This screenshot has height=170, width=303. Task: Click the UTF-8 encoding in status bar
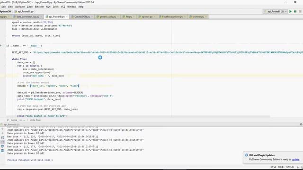coord(290,167)
